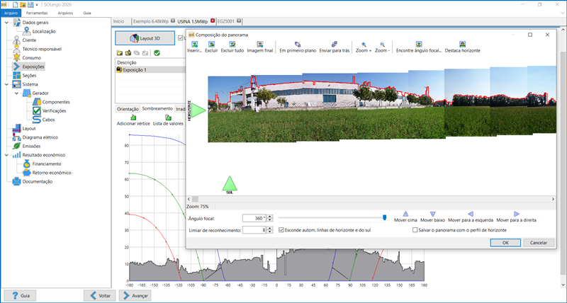Image resolution: width=567 pixels, height=303 pixels.
Task: Click the Ângulo focal slider handle
Action: 384,218
